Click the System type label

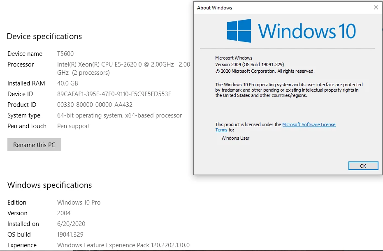(x=24, y=115)
